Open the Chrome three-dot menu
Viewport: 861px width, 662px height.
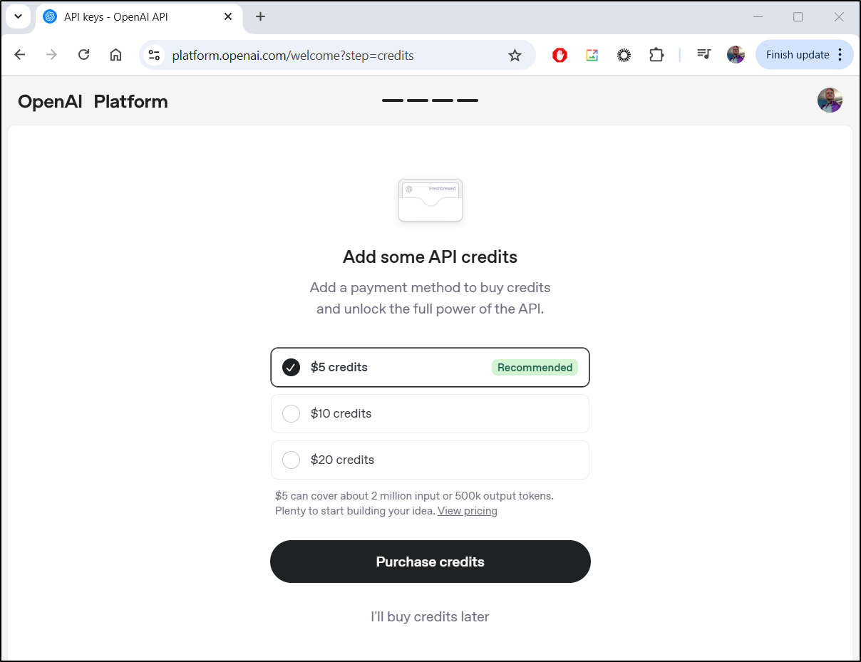pos(840,55)
